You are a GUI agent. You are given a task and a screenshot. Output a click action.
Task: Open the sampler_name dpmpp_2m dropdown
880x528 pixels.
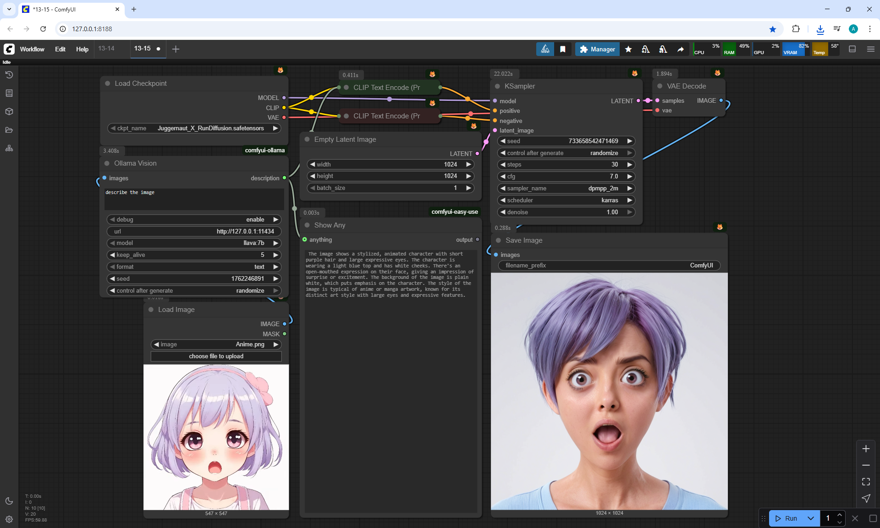click(566, 188)
